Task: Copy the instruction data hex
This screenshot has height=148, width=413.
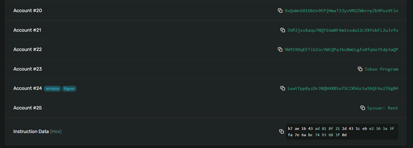Action: [x=282, y=132]
